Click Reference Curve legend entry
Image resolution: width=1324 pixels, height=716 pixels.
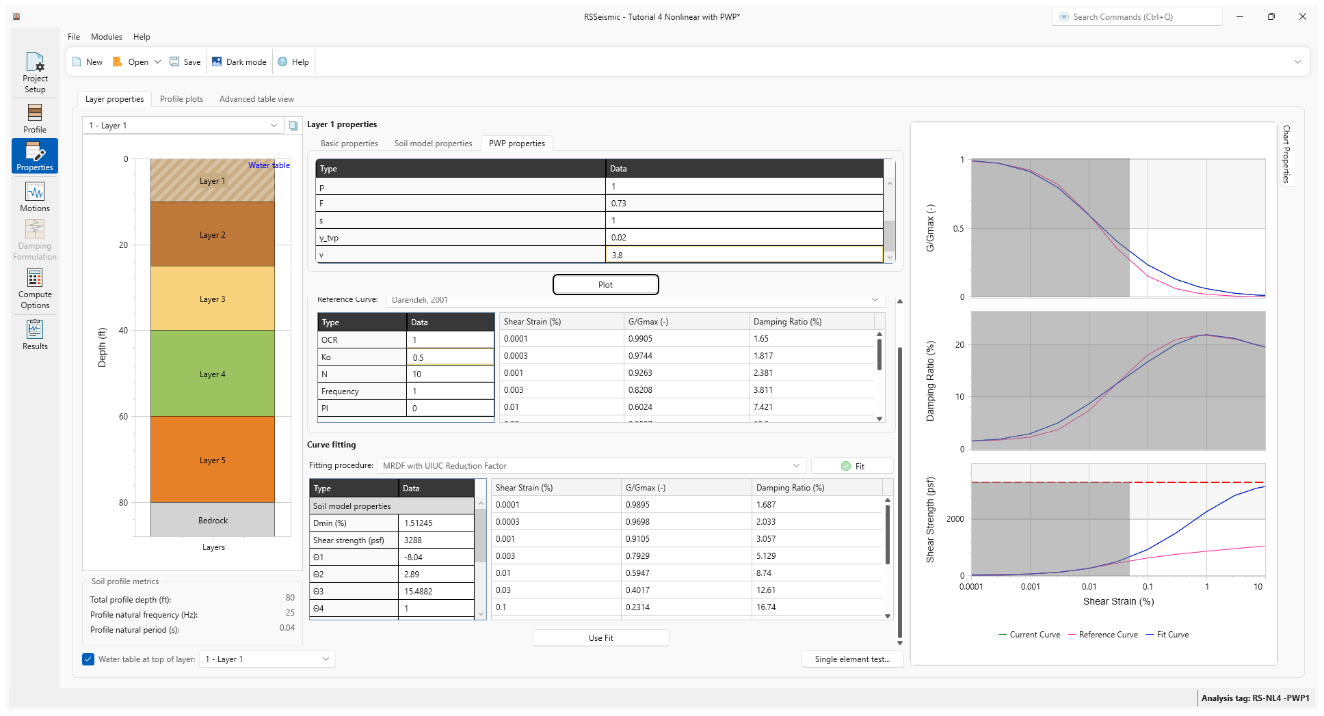(x=1103, y=635)
